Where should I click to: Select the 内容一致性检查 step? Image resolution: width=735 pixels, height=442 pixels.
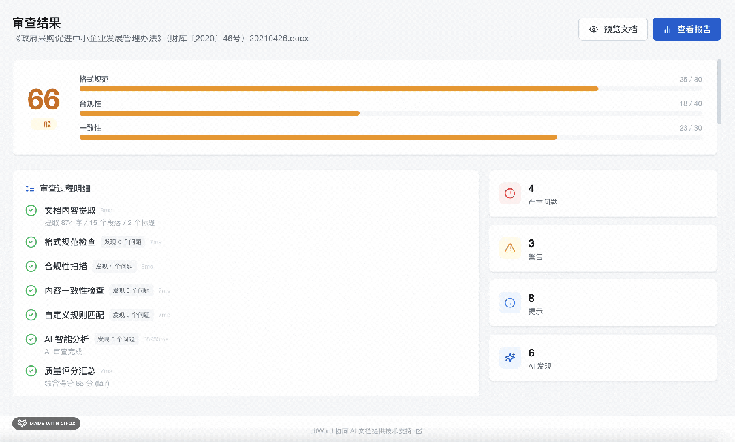[x=74, y=290]
